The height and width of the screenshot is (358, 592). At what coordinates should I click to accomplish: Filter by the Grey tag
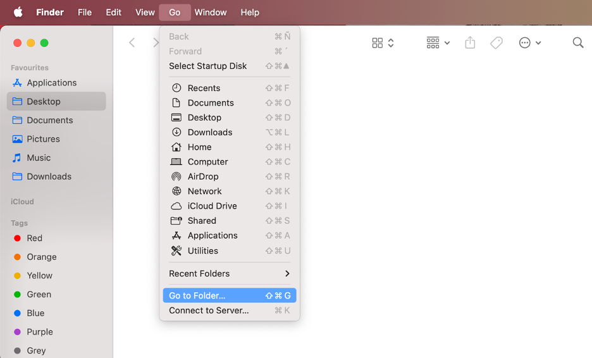click(x=56, y=350)
